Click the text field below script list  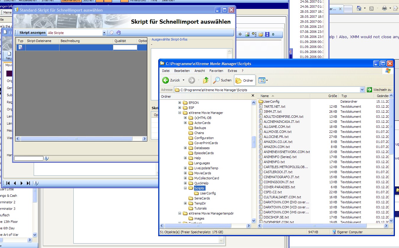pos(29,158)
